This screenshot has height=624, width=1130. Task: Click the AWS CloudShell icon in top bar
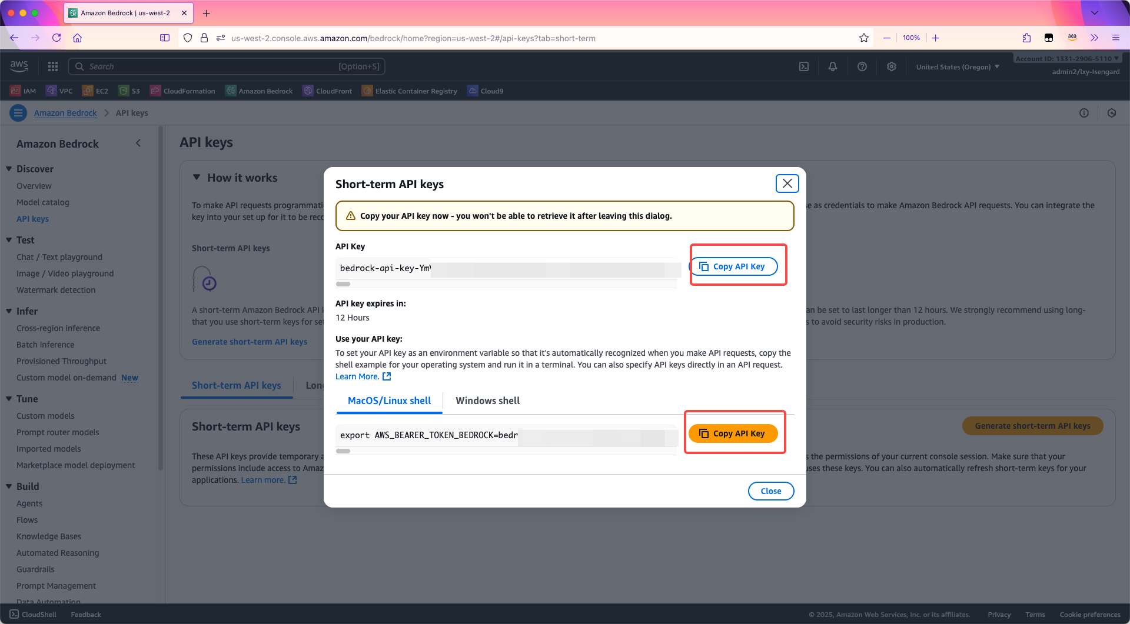pos(804,66)
